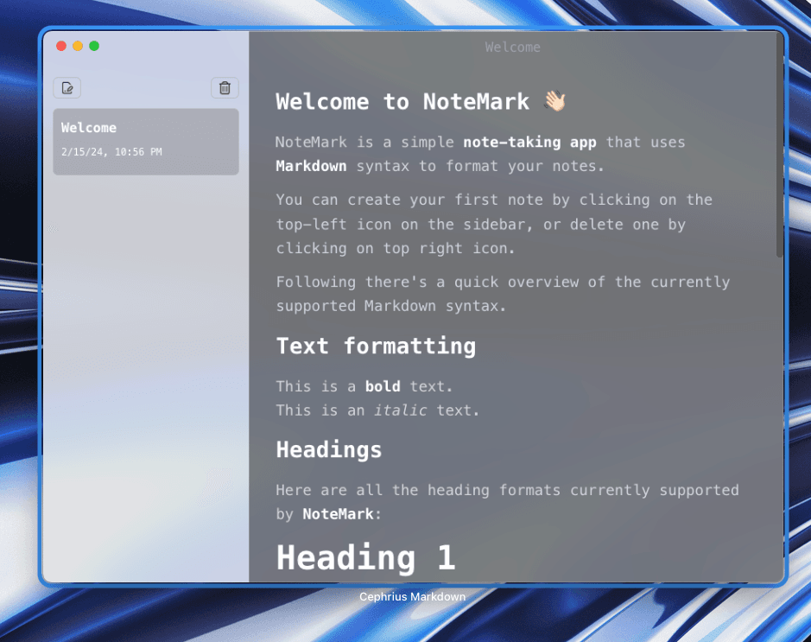Viewport: 811px width, 642px height.
Task: Click the paragraph starting 'You can create'
Action: coord(494,224)
